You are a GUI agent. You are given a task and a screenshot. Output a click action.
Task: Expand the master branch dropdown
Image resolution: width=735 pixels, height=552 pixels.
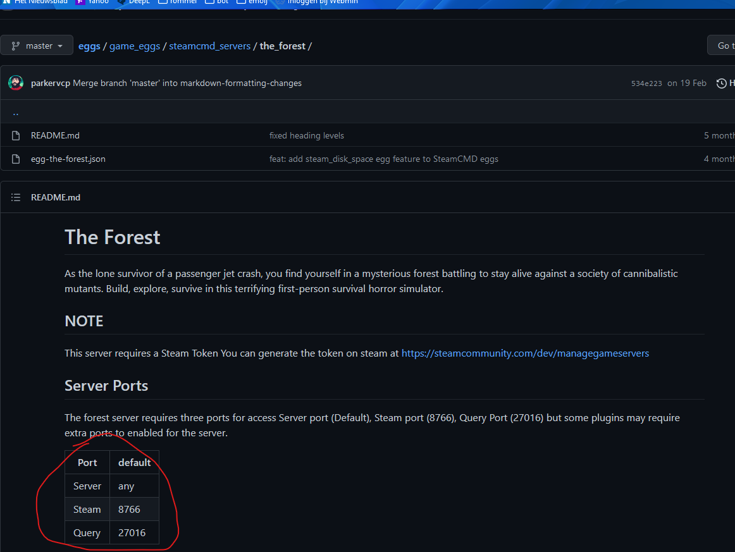pos(37,45)
